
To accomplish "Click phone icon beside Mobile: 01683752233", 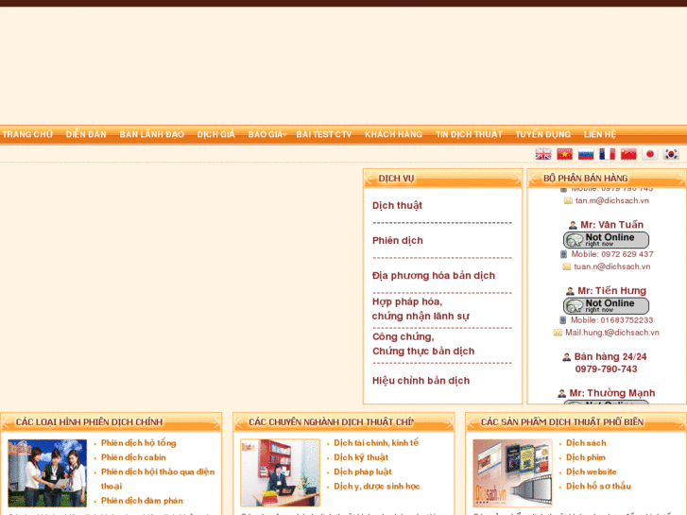I will (563, 320).
